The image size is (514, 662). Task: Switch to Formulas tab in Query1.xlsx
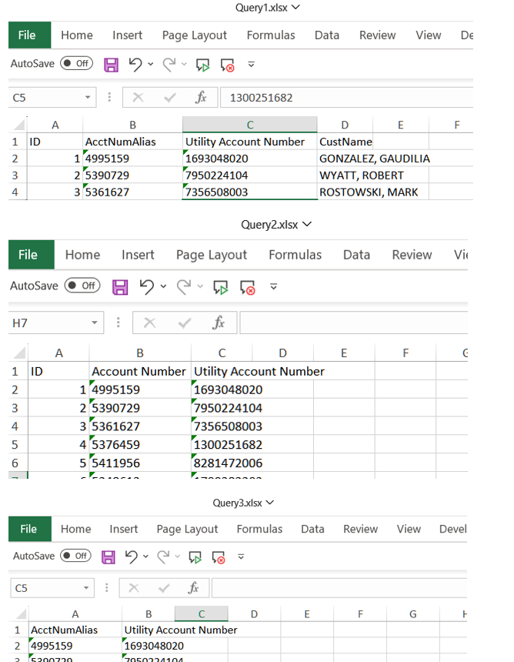pos(271,35)
